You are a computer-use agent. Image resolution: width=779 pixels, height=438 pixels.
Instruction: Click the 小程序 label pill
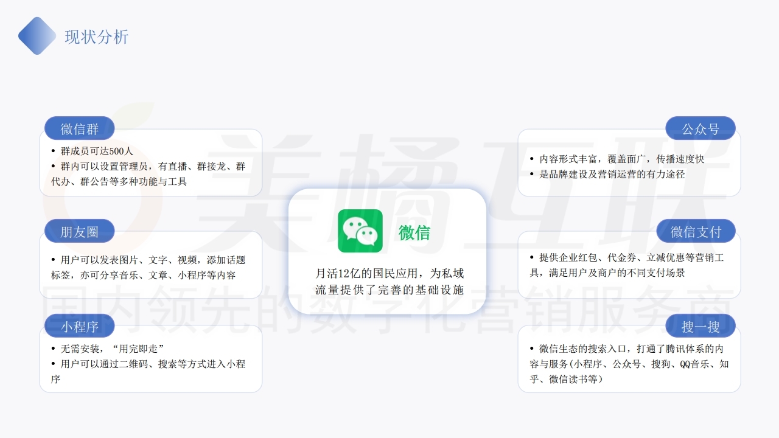pyautogui.click(x=80, y=326)
